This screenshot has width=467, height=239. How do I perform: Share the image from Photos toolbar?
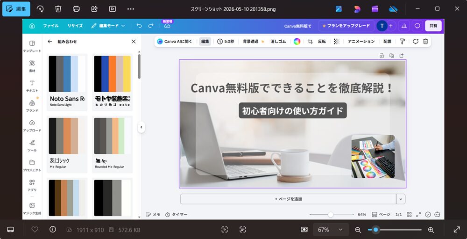[94, 9]
